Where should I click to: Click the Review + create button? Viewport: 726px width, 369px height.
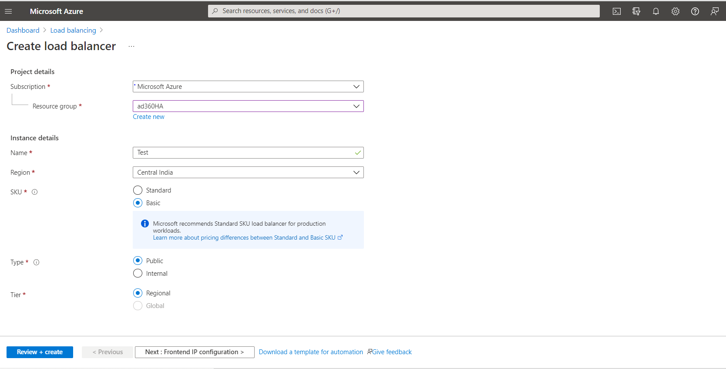[40, 352]
